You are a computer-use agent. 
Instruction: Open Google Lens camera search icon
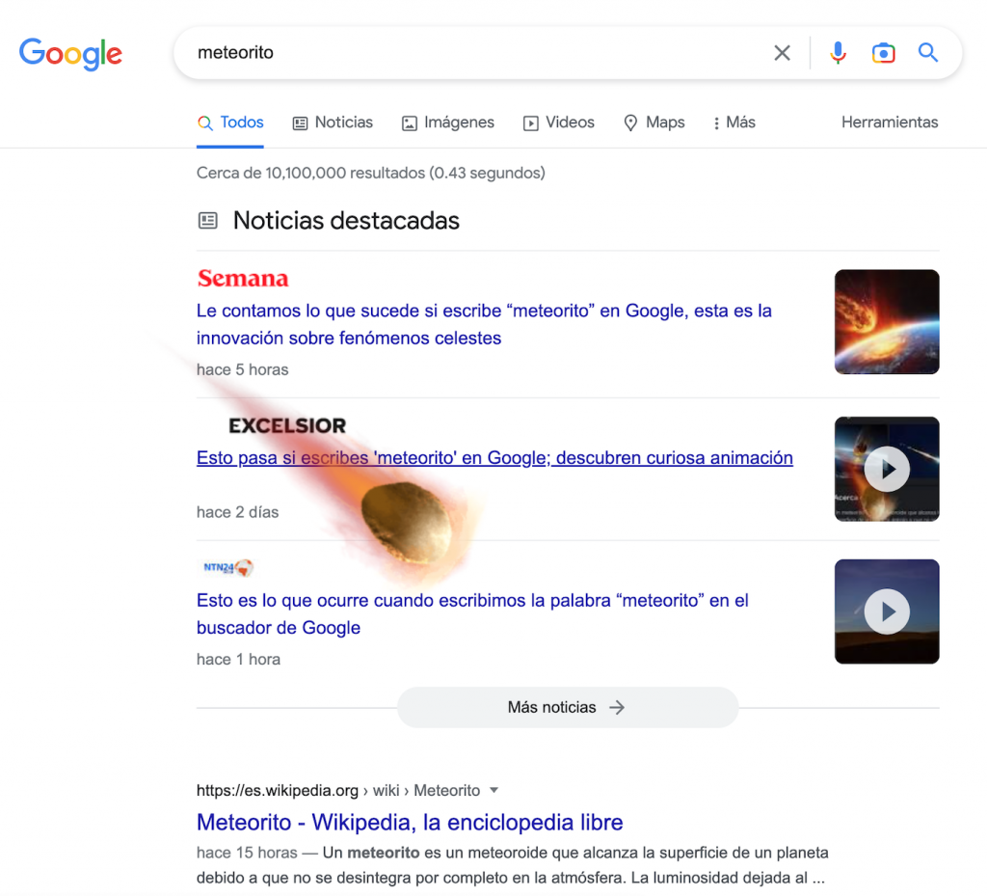tap(883, 53)
